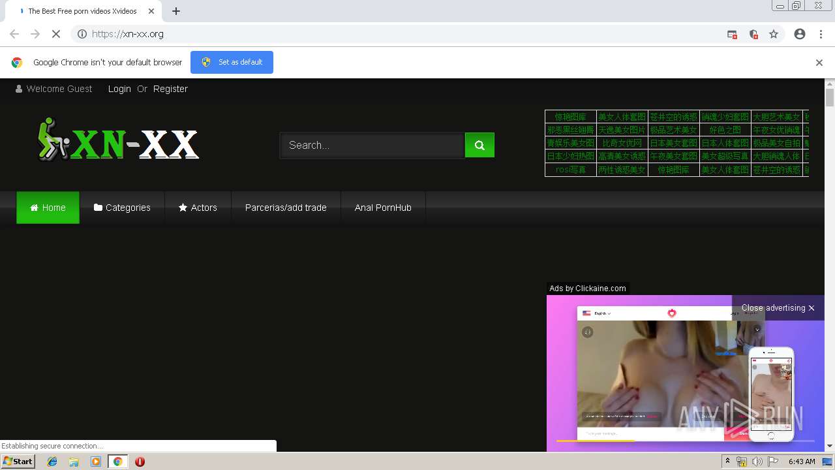
Task: Open the Action Center flag icon
Action: coord(773,462)
